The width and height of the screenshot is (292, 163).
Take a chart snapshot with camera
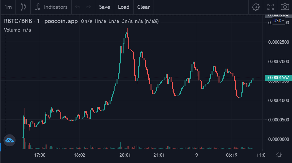tap(285, 7)
